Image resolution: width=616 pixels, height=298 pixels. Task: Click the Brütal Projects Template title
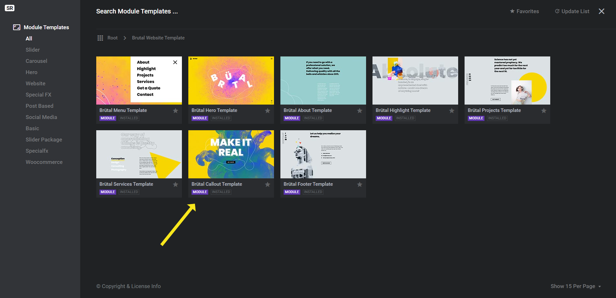pos(494,110)
